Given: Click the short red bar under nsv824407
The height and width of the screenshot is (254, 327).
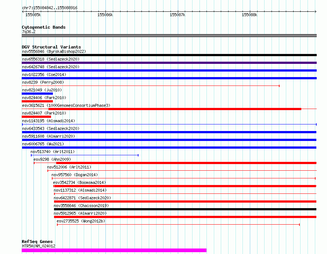Looking at the screenshot, I should pos(36,117).
